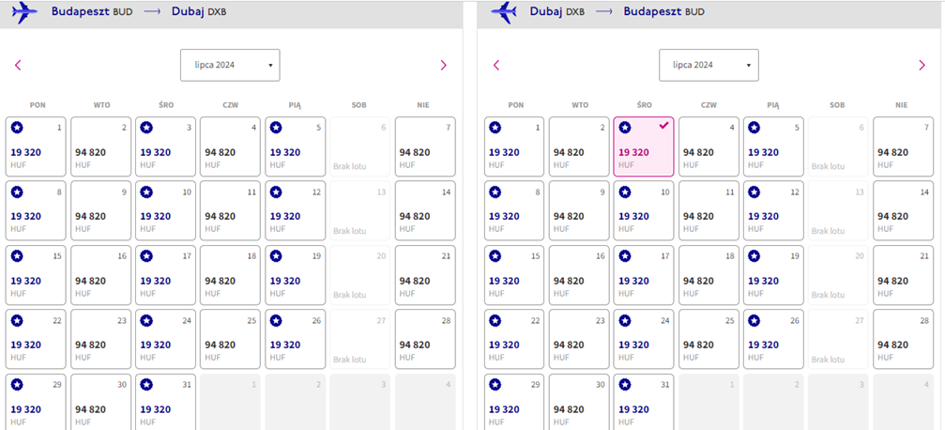Show previous month in return calendar

click(x=496, y=65)
